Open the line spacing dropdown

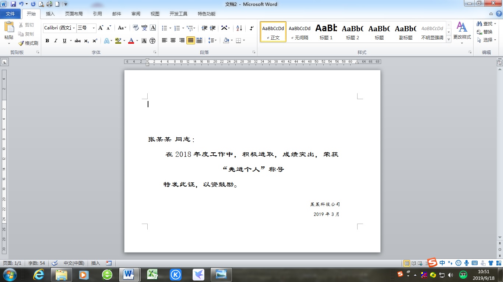[x=212, y=41]
